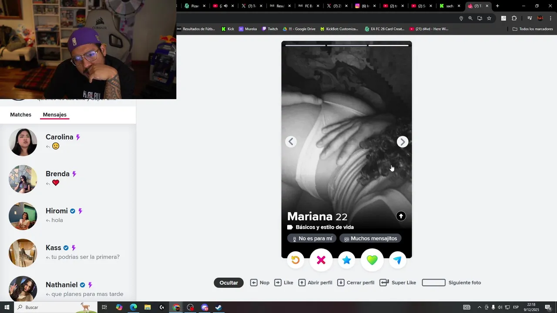This screenshot has height=313, width=557.
Task: Open the KickBot Customiza... bookmark
Action: (x=339, y=29)
